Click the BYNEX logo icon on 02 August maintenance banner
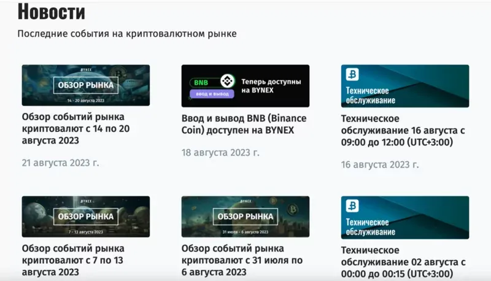 [x=352, y=206]
